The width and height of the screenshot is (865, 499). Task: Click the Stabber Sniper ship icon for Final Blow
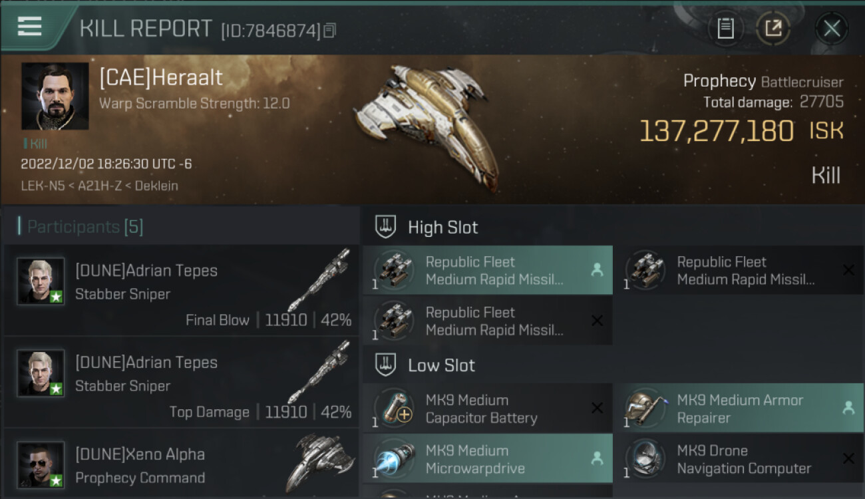319,279
